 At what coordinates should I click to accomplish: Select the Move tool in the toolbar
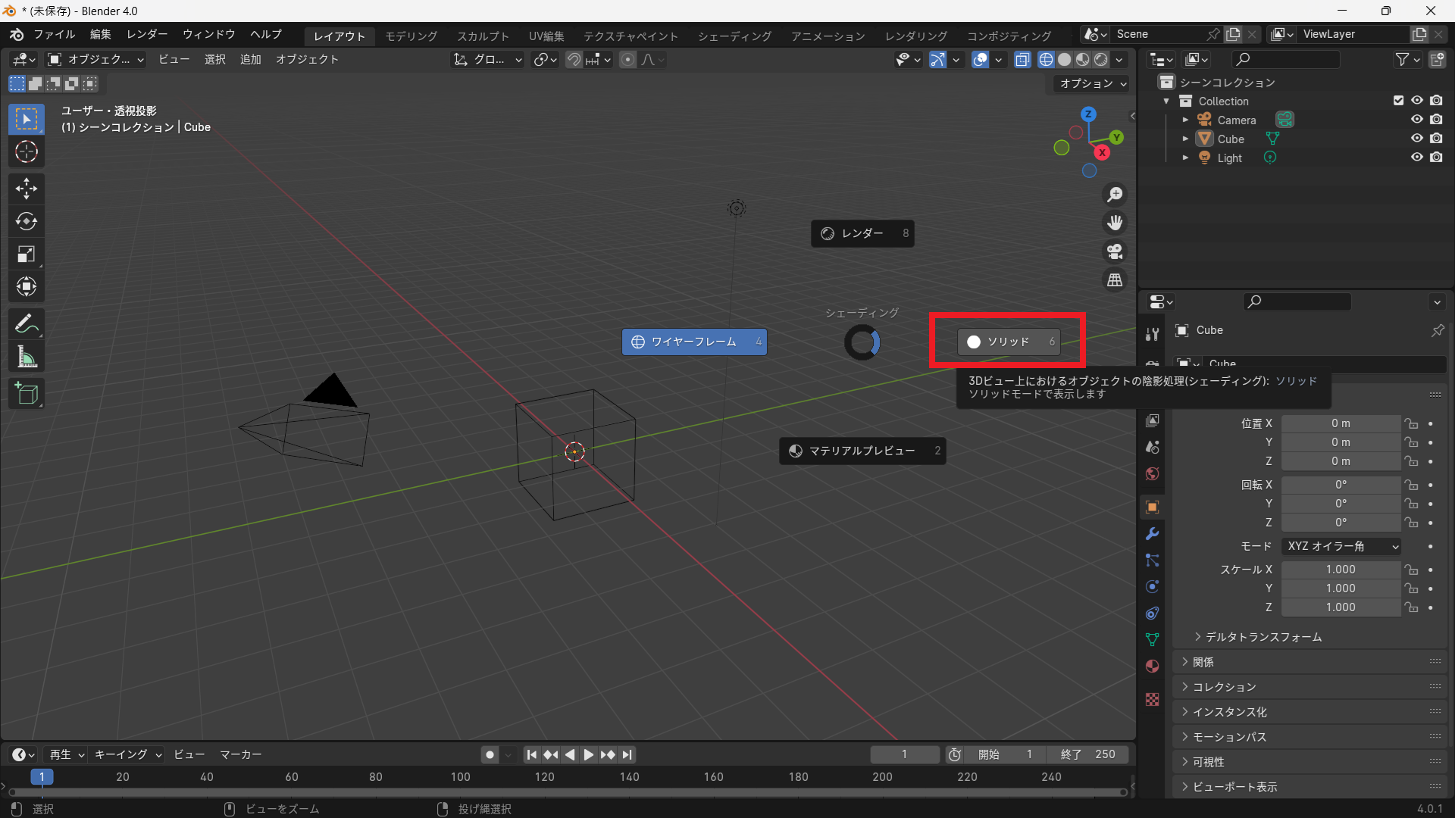[27, 188]
